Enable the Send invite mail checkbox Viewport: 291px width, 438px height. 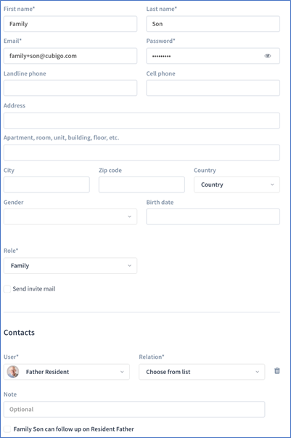[x=7, y=289]
